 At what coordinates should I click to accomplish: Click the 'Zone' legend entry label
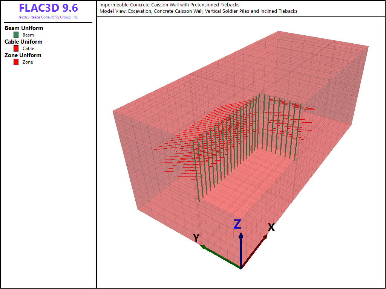(x=28, y=62)
